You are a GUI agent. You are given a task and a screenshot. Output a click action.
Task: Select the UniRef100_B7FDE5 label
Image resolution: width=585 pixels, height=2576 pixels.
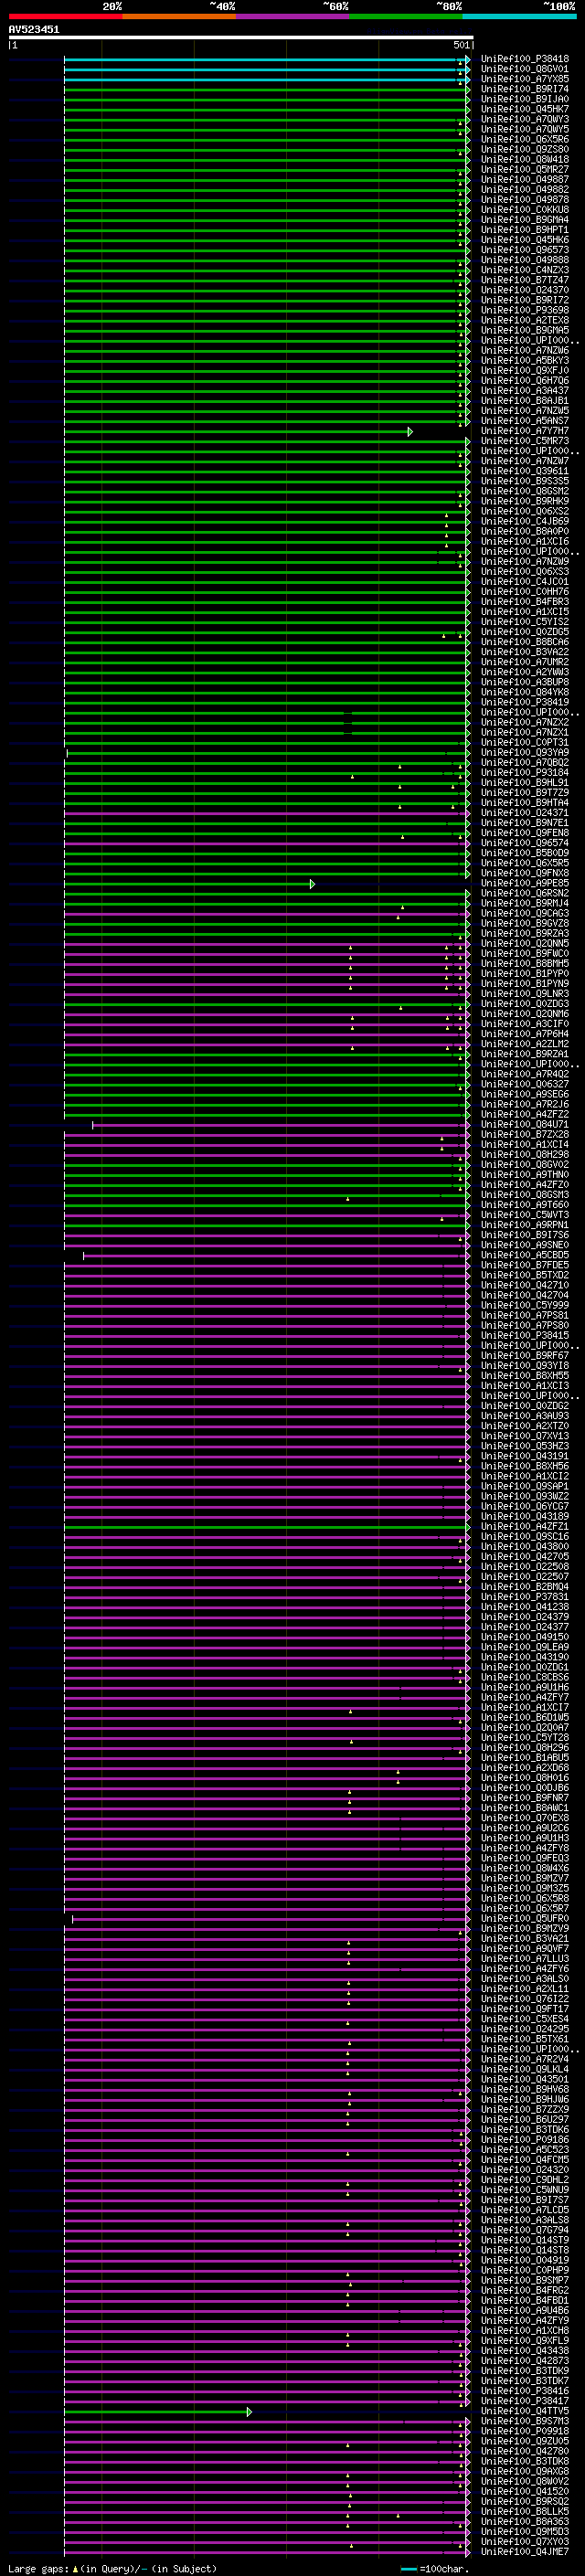525,1266
